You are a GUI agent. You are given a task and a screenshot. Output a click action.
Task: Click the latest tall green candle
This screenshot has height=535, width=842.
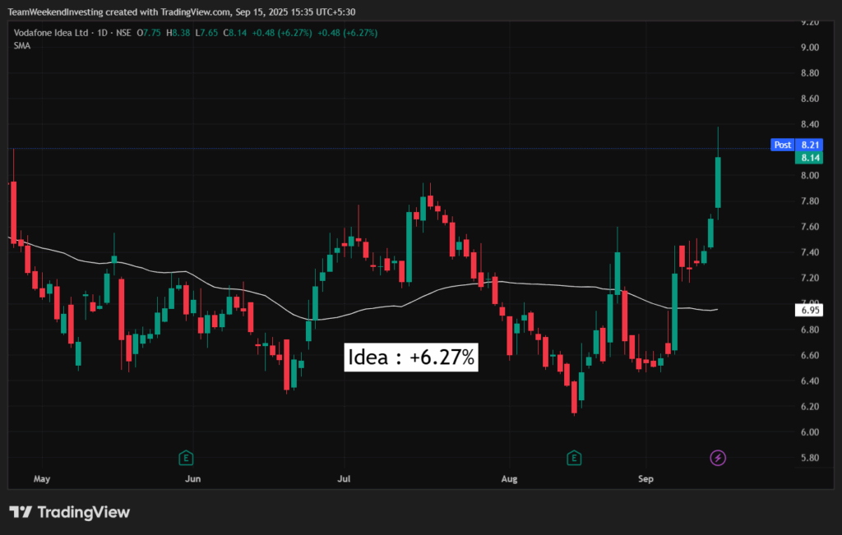pyautogui.click(x=718, y=182)
